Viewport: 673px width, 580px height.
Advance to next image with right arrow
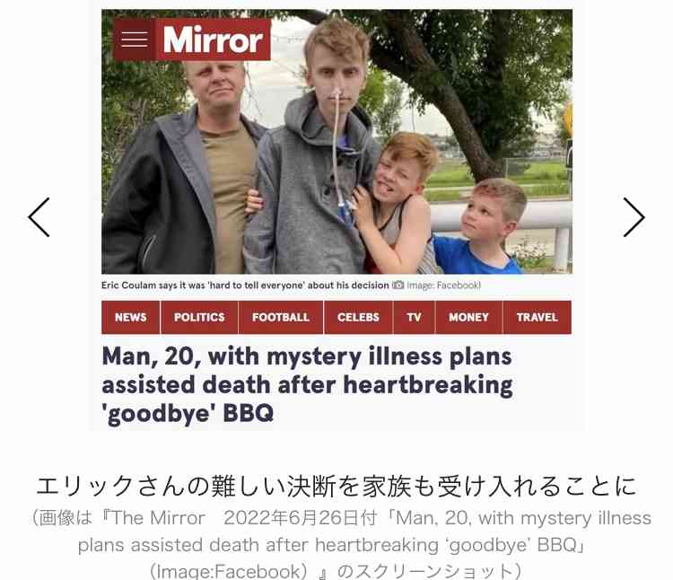click(634, 217)
